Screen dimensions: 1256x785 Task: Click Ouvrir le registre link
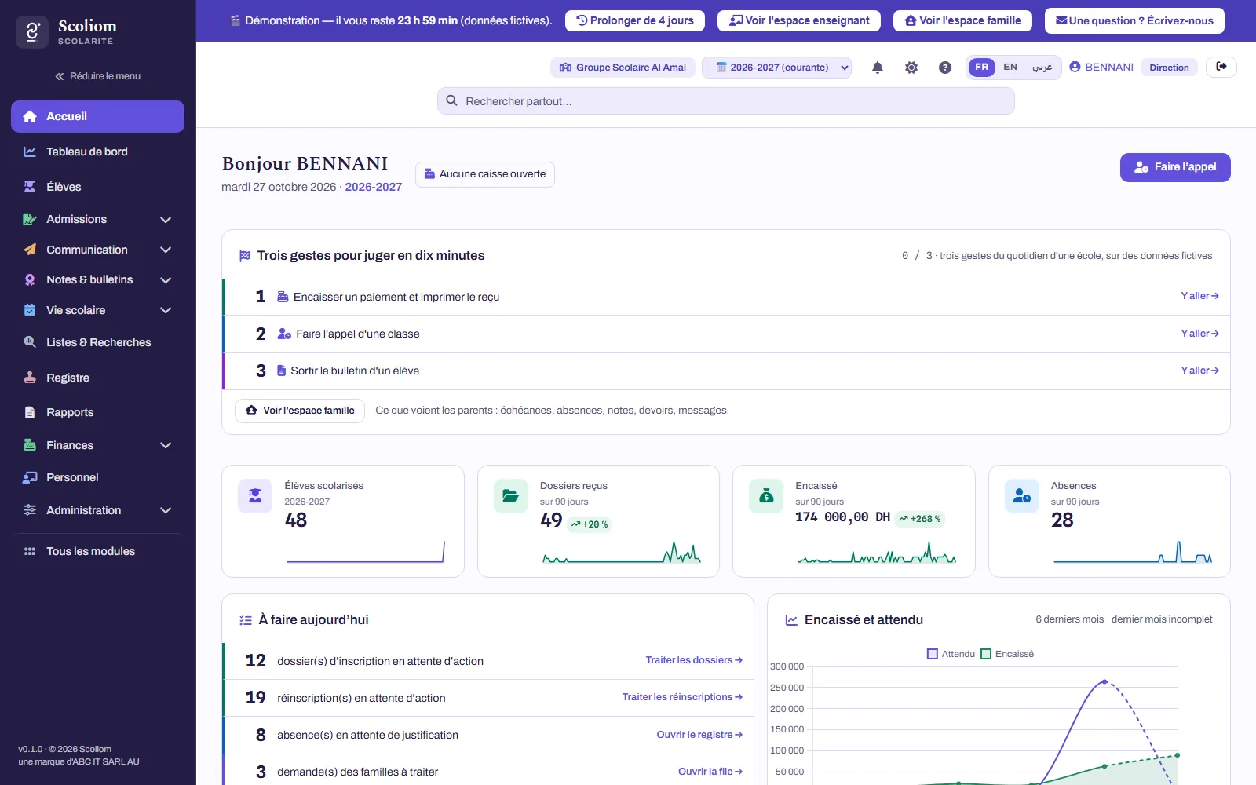(699, 735)
